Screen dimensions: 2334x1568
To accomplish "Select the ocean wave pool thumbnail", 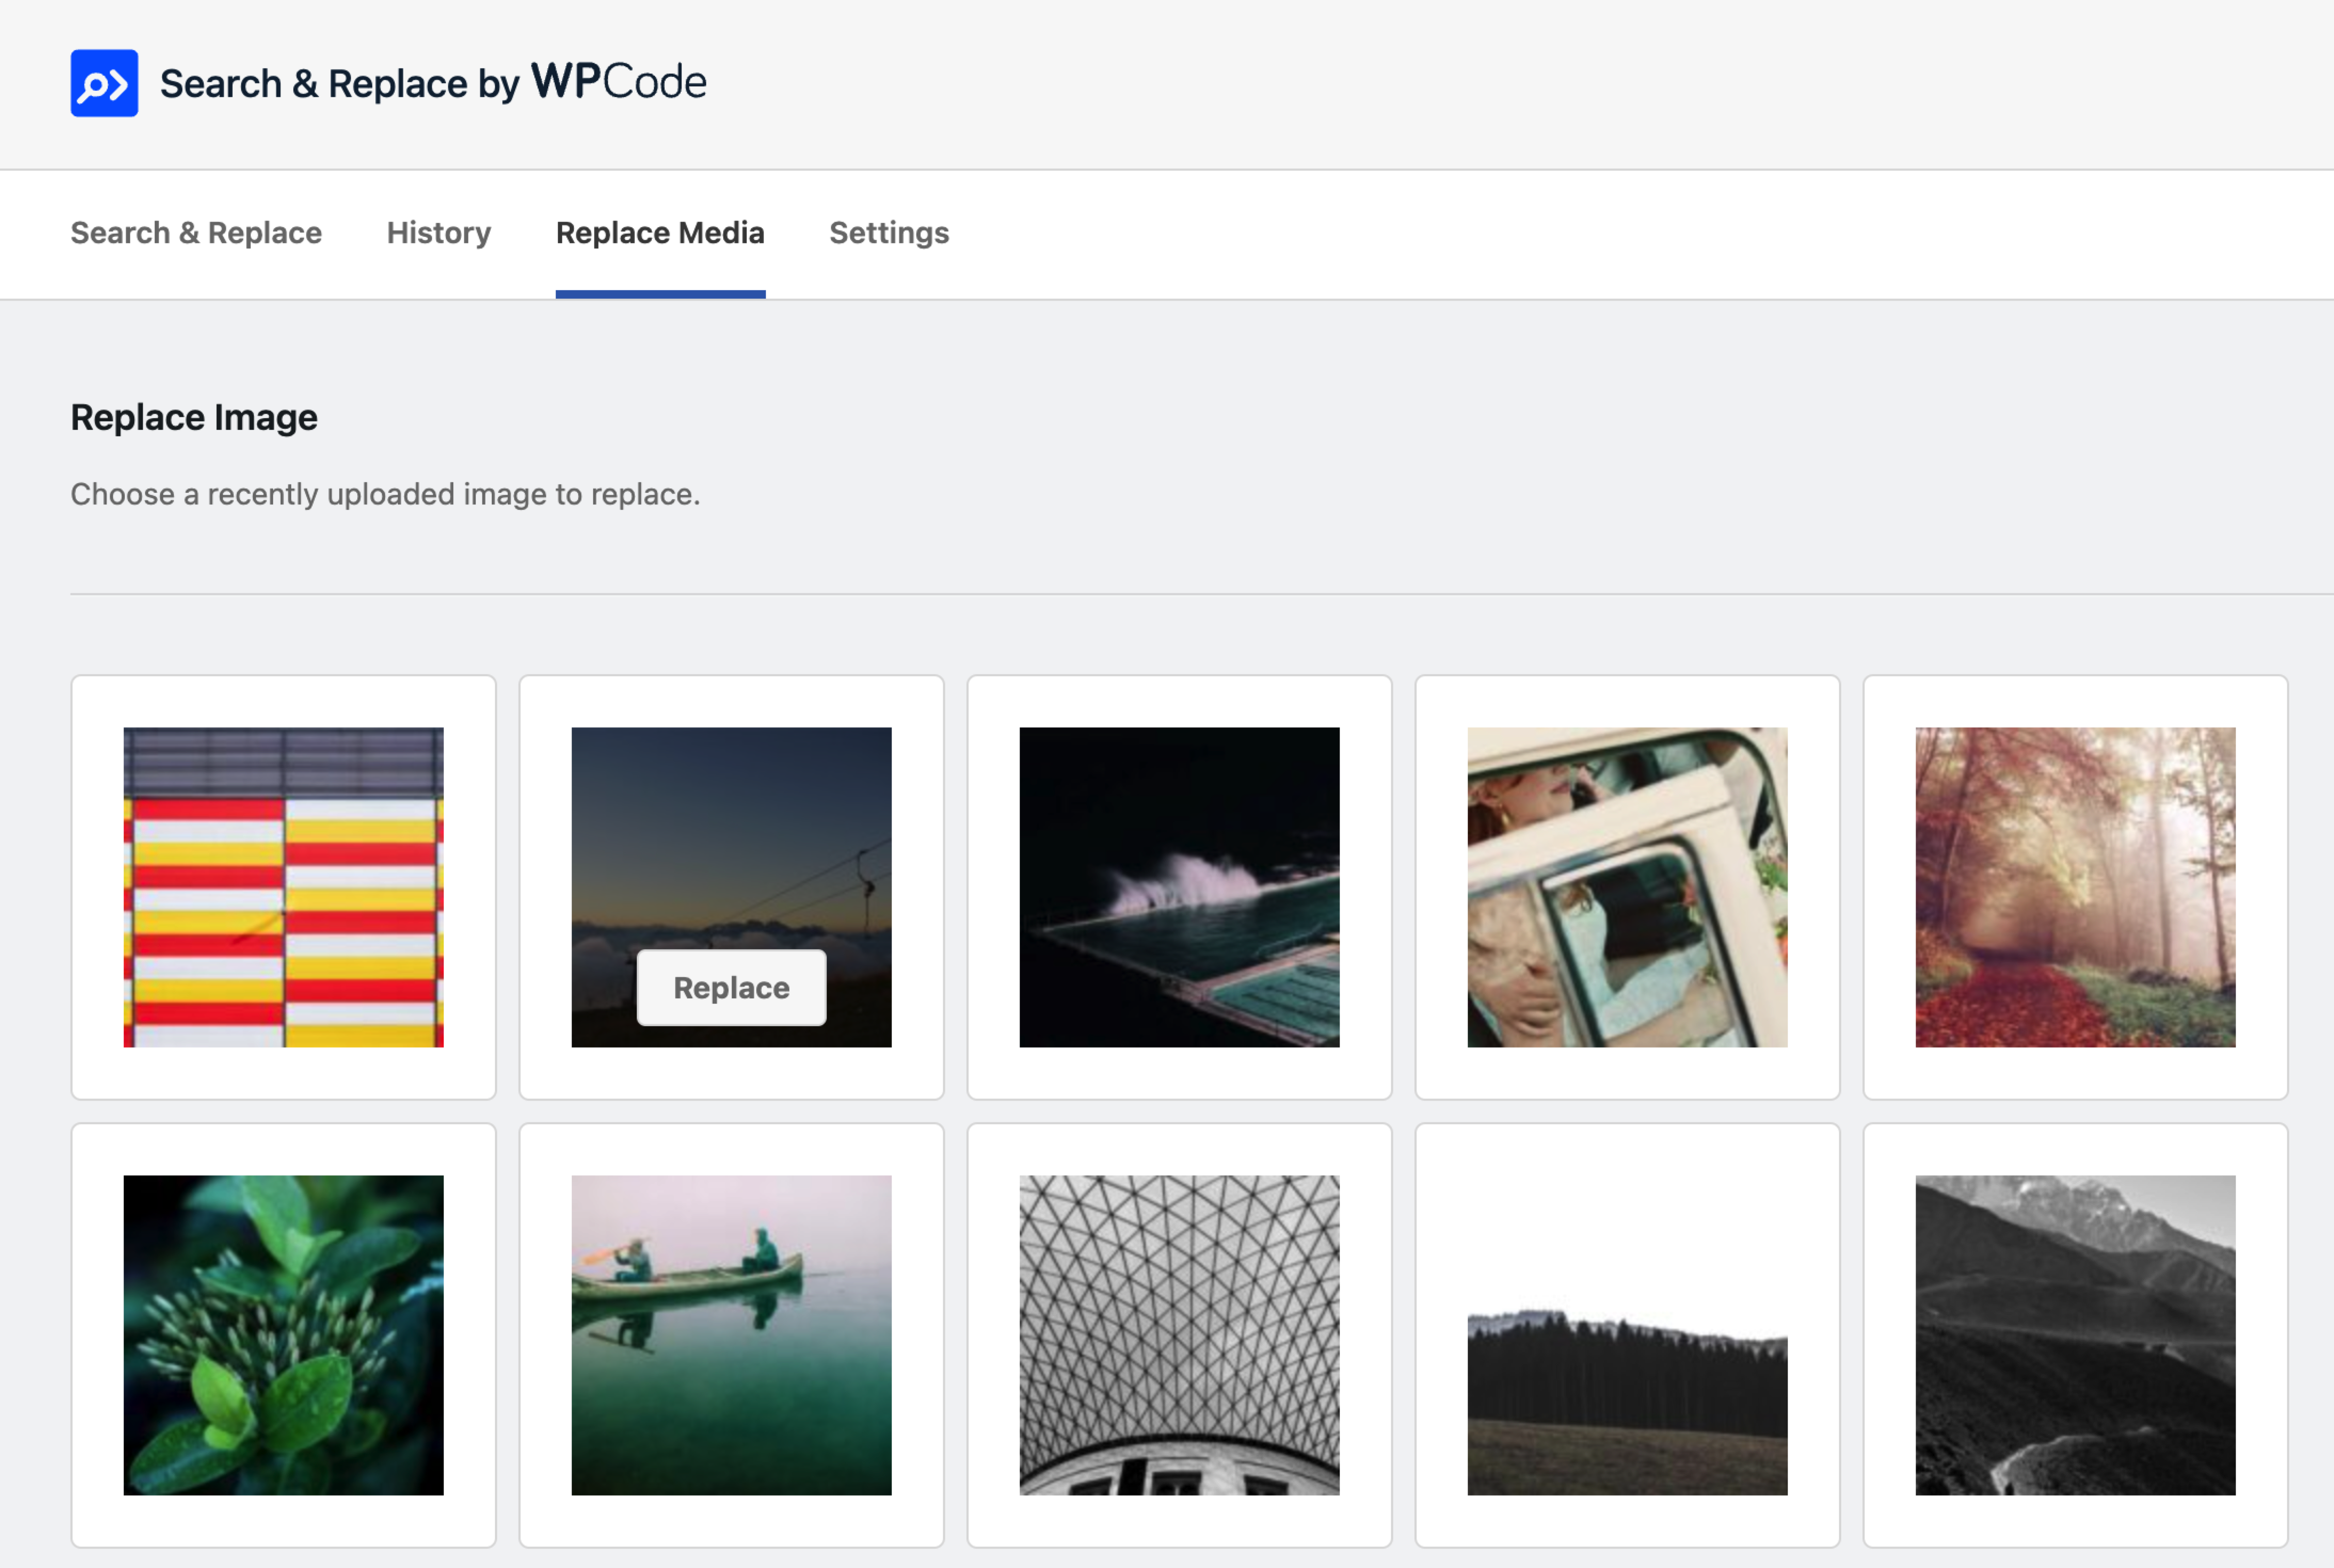I will click(x=1179, y=887).
